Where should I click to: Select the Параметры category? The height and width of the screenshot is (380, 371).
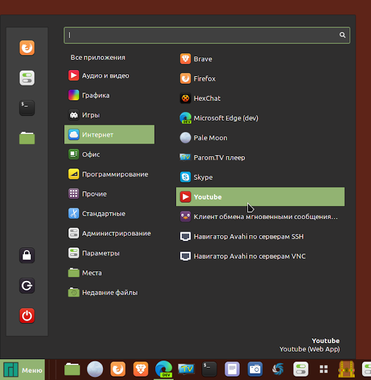click(109, 253)
